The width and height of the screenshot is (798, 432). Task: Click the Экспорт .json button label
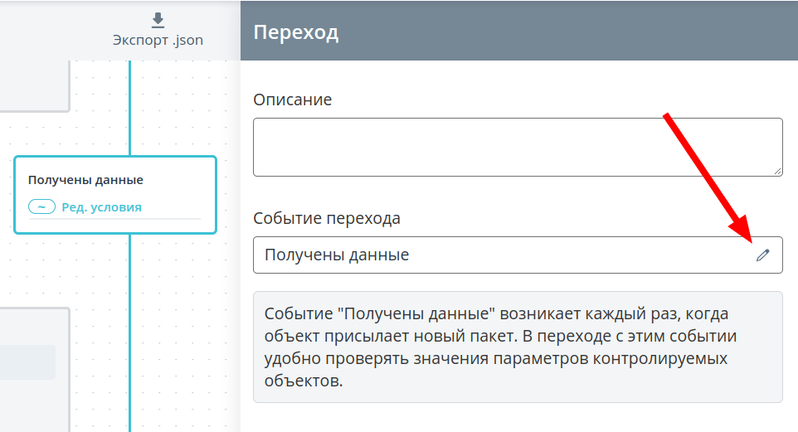pos(158,40)
